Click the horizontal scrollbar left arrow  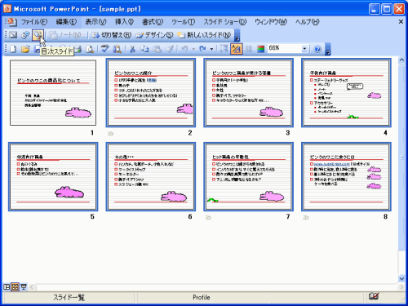pos(32,287)
